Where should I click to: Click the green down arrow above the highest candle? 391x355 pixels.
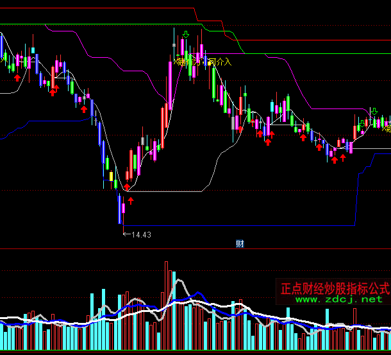[x=185, y=35]
